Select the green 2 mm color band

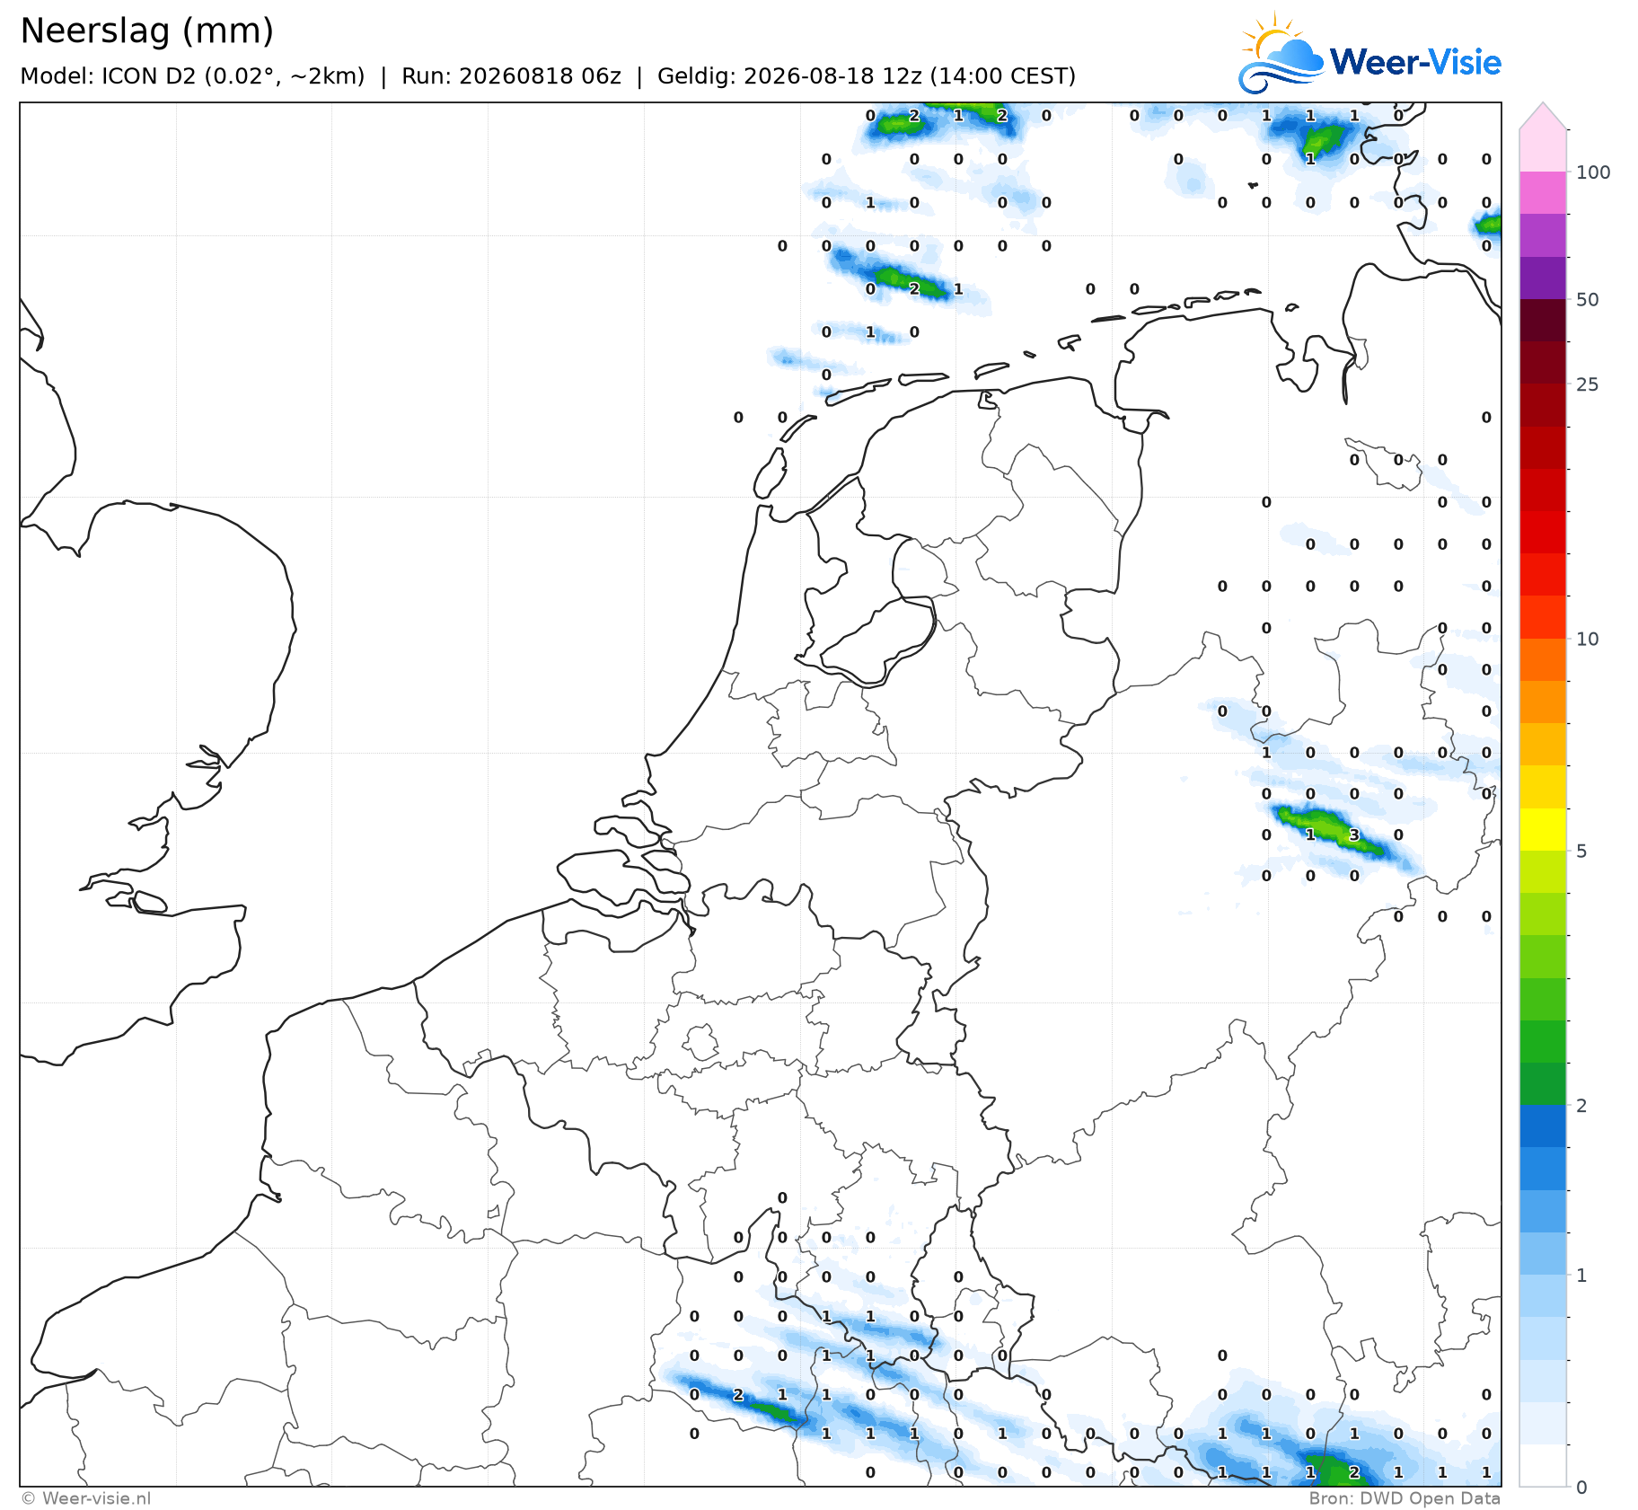click(x=1543, y=1084)
